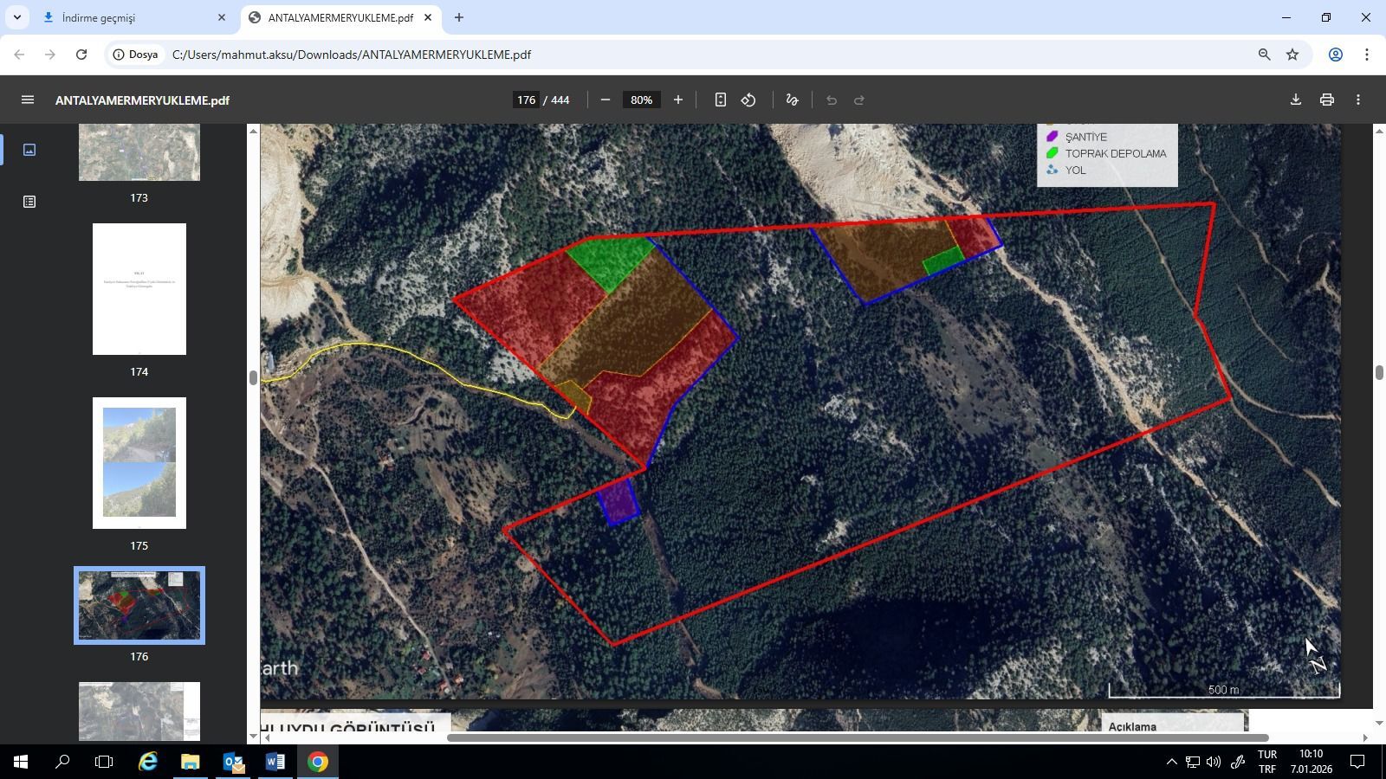Click the 80% zoom level field
The image size is (1386, 779).
(641, 100)
